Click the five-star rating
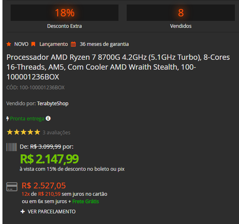Viewport: 239px width, 224px height. (23, 132)
